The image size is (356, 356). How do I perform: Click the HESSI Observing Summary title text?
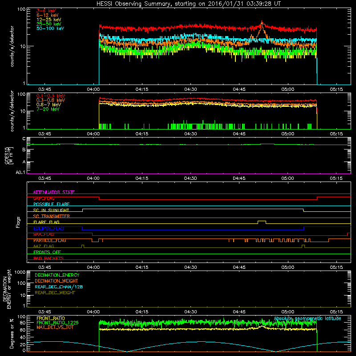188,4
